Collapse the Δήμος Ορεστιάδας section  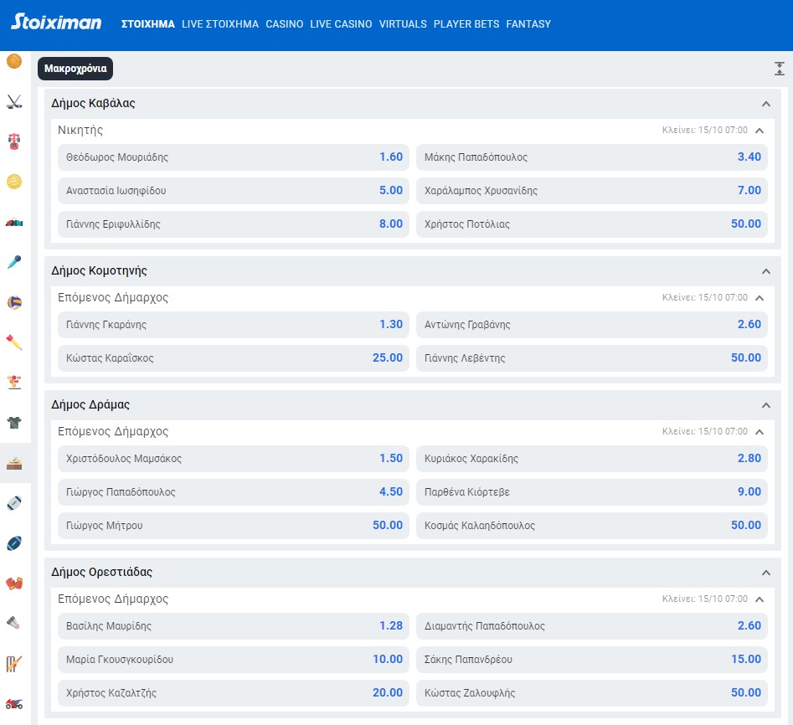765,573
